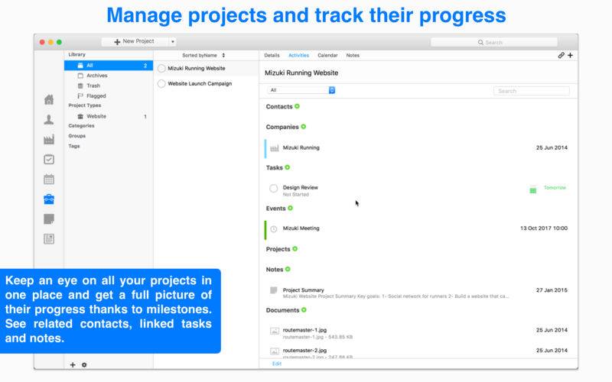Open the Calendar icon in sidebar
Image resolution: width=612 pixels, height=382 pixels.
[x=49, y=180]
